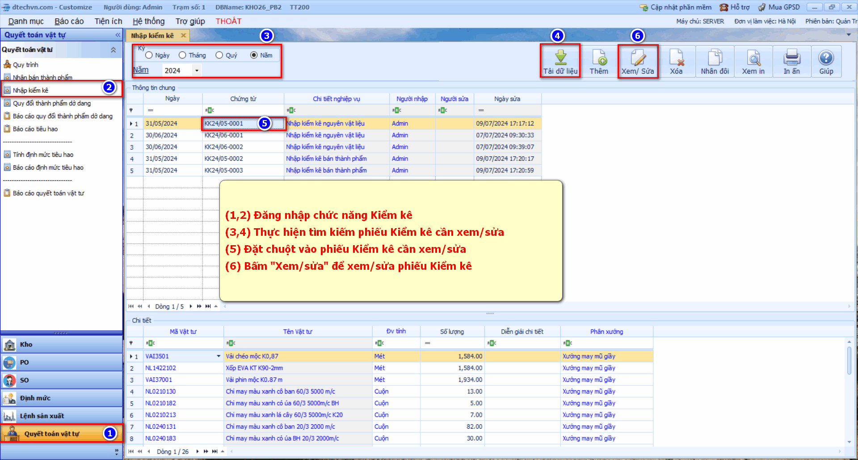Image resolution: width=858 pixels, height=460 pixels.
Task: Open Xem in print preview
Action: click(753, 58)
